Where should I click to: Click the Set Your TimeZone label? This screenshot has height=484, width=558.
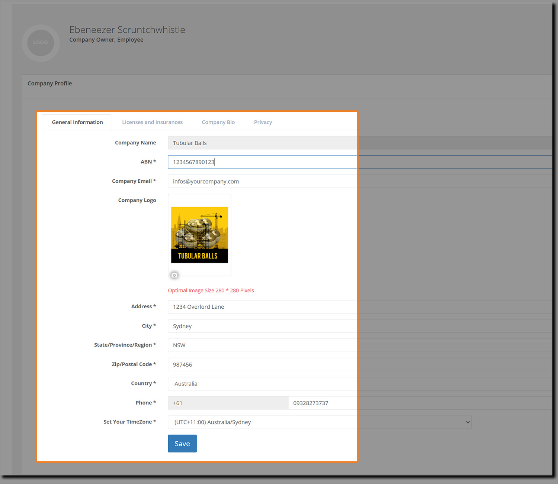coord(130,422)
